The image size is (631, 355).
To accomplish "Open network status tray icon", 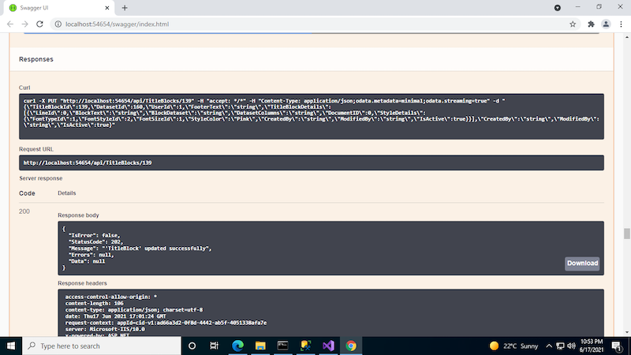I will [560, 346].
